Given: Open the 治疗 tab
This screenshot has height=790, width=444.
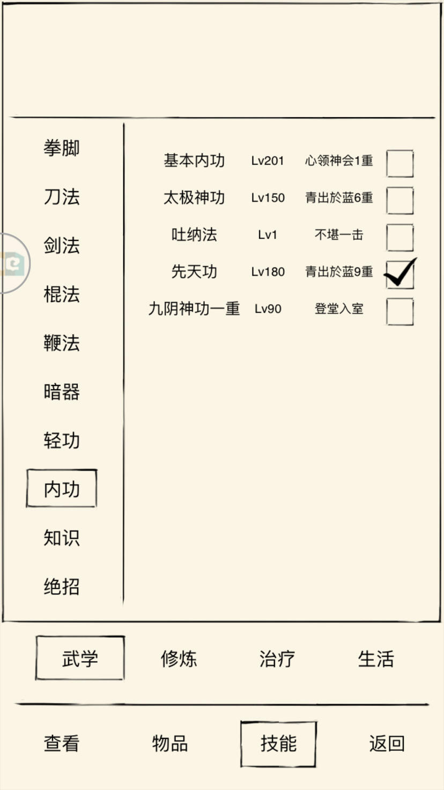Looking at the screenshot, I should pyautogui.click(x=277, y=659).
